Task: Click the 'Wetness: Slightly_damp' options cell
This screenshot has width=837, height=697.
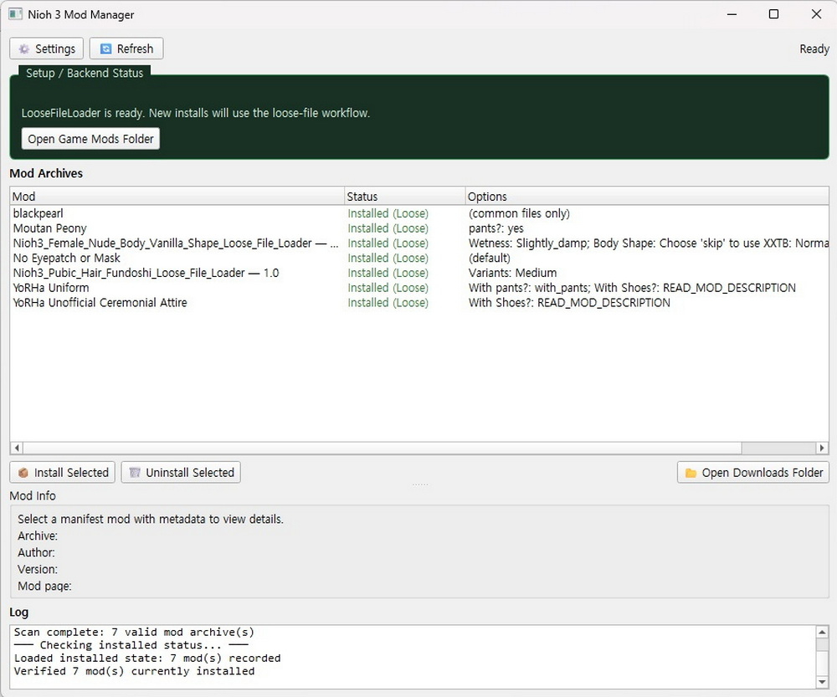Action: (648, 243)
